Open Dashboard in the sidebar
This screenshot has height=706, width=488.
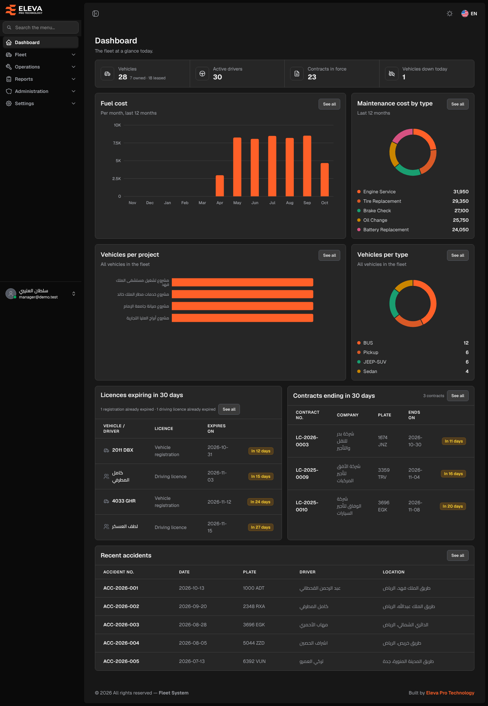point(41,42)
